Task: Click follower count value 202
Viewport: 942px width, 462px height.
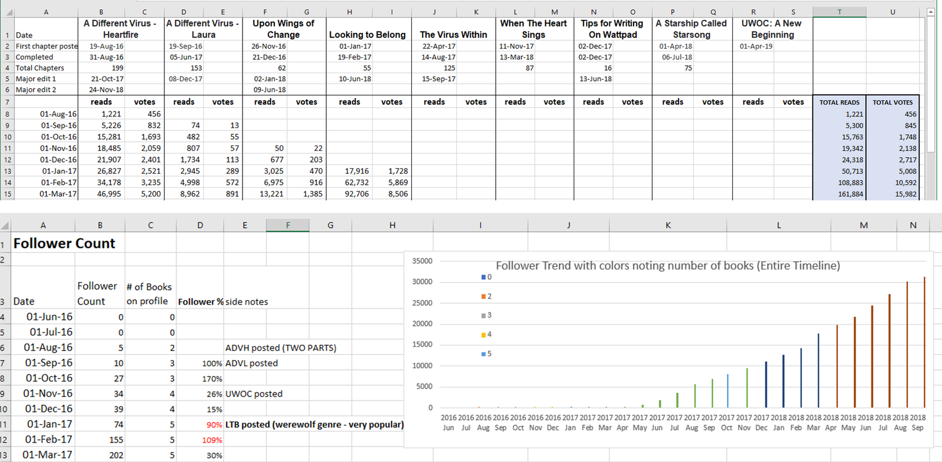Action: coord(100,455)
